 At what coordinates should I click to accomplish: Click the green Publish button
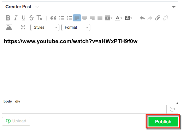coord(163,121)
